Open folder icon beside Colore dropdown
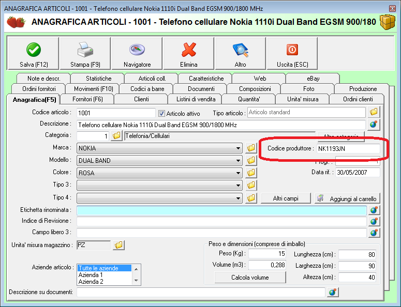Viewport: 401px width, 307px height. pyautogui.click(x=251, y=173)
